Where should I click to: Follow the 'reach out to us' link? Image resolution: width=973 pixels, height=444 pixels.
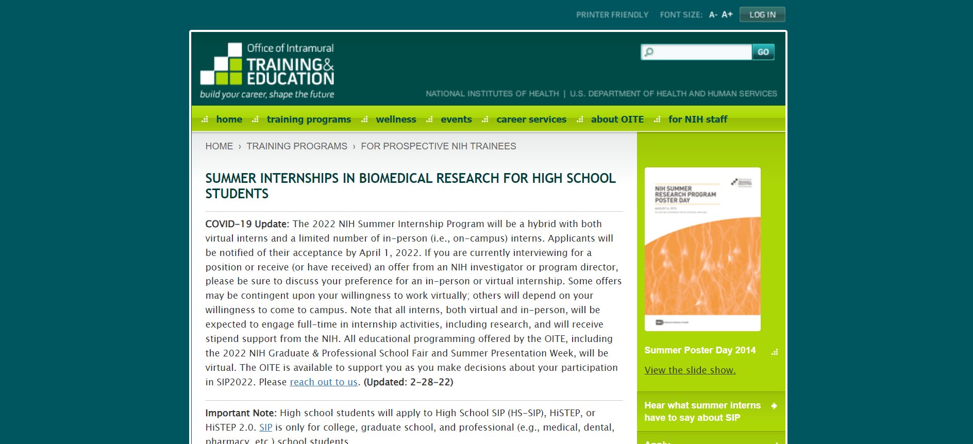(x=323, y=382)
